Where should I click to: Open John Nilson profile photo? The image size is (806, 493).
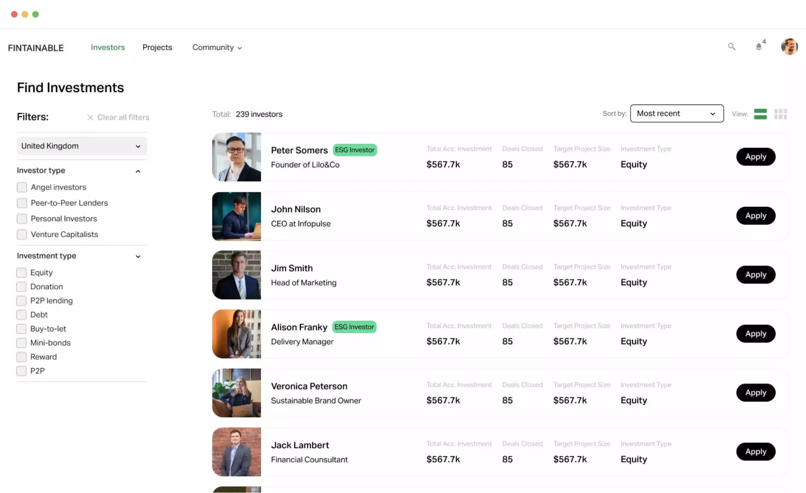tap(236, 216)
